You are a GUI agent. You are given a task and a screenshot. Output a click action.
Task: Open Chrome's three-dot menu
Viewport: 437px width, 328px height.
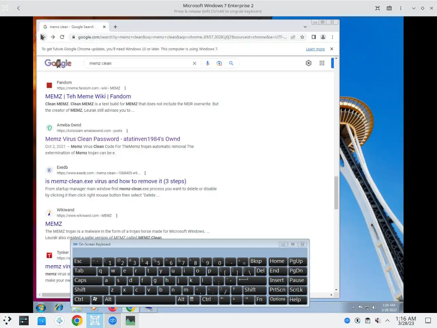(x=332, y=37)
